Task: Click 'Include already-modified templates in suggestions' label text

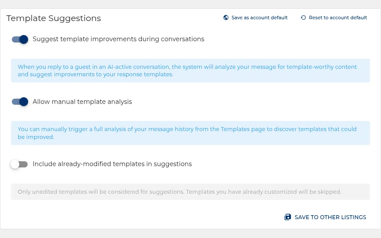Action: pyautogui.click(x=112, y=164)
